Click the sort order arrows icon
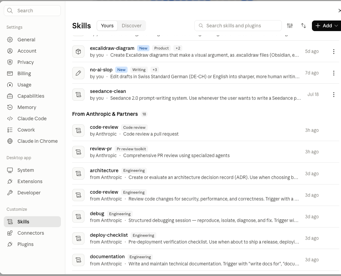341x276 pixels. pyautogui.click(x=303, y=26)
